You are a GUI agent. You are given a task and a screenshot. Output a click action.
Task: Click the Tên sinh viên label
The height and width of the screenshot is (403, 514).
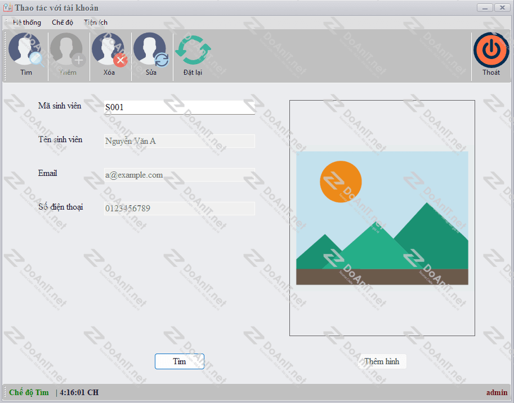tap(60, 139)
